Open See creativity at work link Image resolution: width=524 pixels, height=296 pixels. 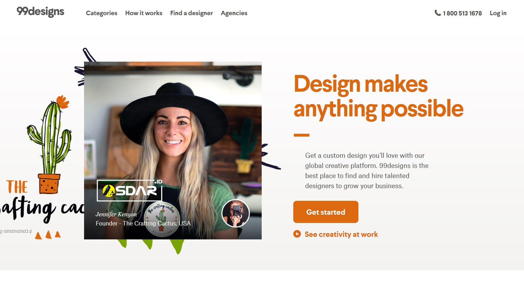(341, 234)
